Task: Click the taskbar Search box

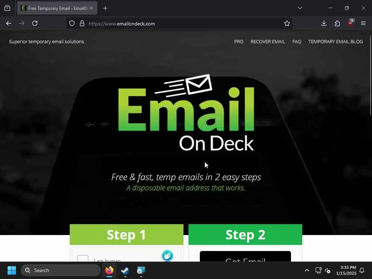Action: pyautogui.click(x=61, y=270)
